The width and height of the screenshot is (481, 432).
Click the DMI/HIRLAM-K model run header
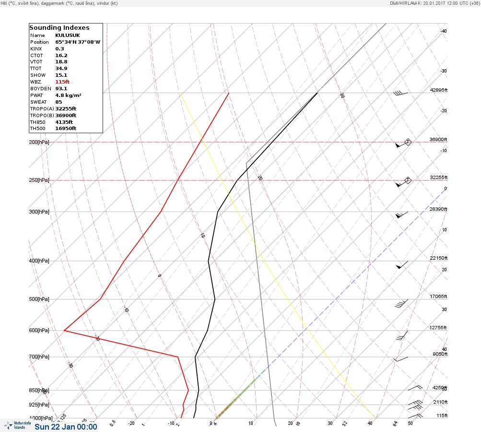coord(434,3)
